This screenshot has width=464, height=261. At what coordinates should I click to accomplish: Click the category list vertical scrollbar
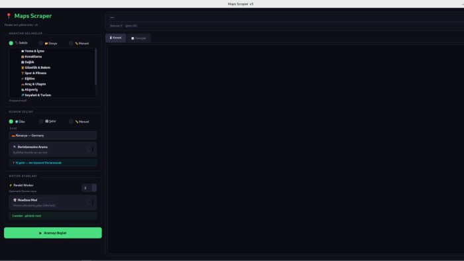click(x=95, y=67)
